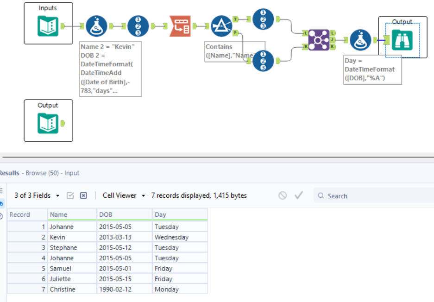
Task: Click the DOB column header
Action: coord(124,214)
